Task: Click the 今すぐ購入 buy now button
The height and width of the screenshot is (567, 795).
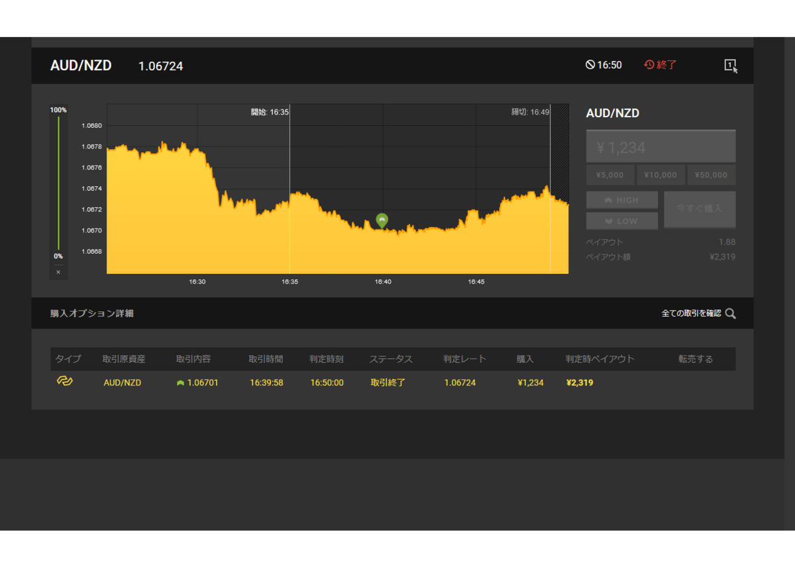Action: pyautogui.click(x=700, y=209)
